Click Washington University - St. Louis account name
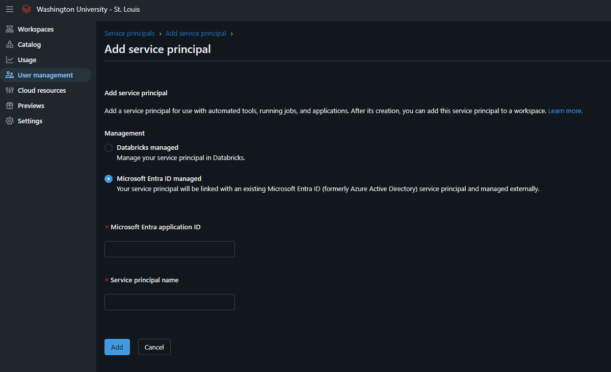Image resolution: width=611 pixels, height=372 pixels. coord(88,9)
